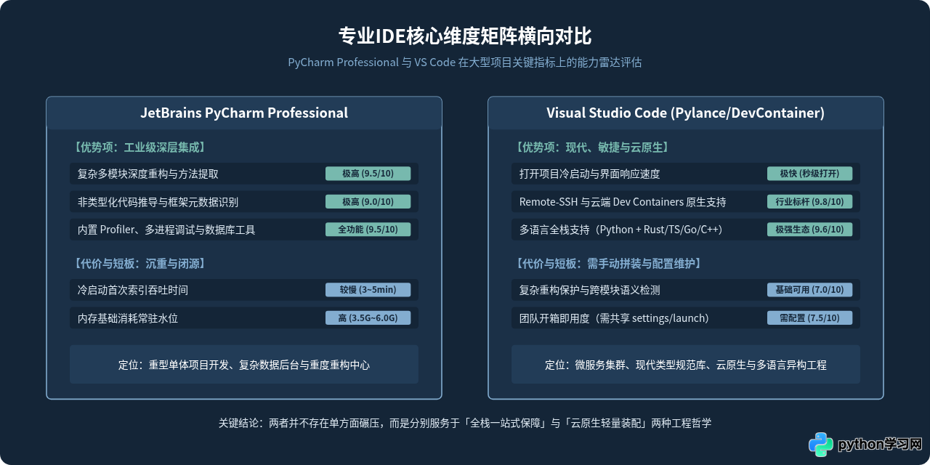Click the 【代价与短板：需手动拼装与配置维护】 heading
Viewport: 930px width, 465px height.
(608, 264)
